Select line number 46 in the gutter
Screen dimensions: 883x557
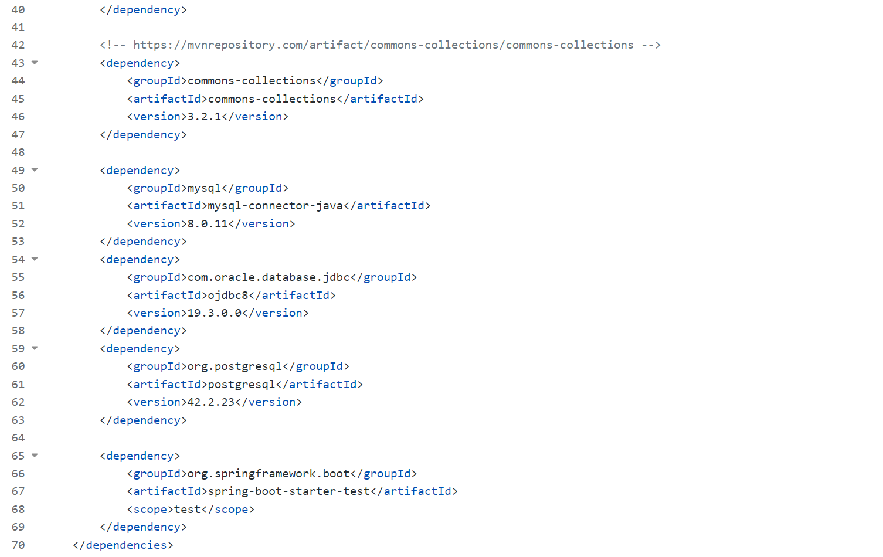coord(18,117)
